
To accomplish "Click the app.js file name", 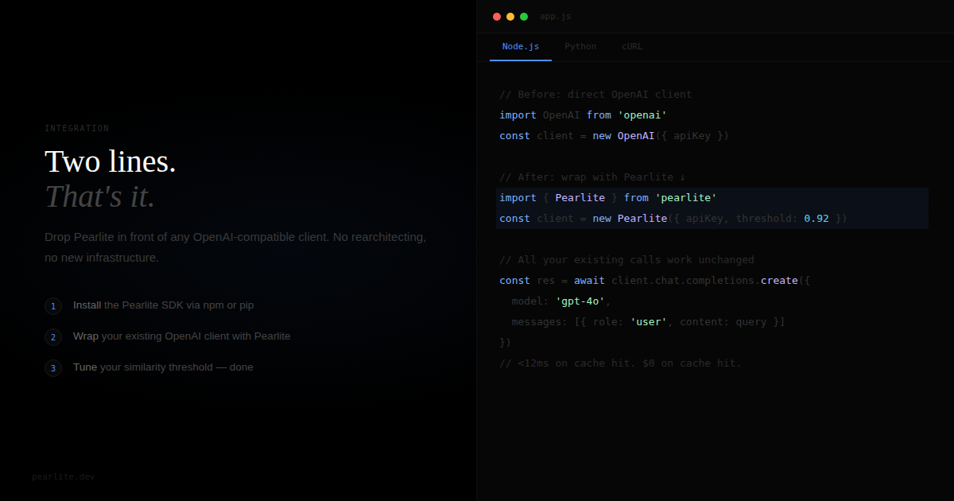I will (x=555, y=17).
